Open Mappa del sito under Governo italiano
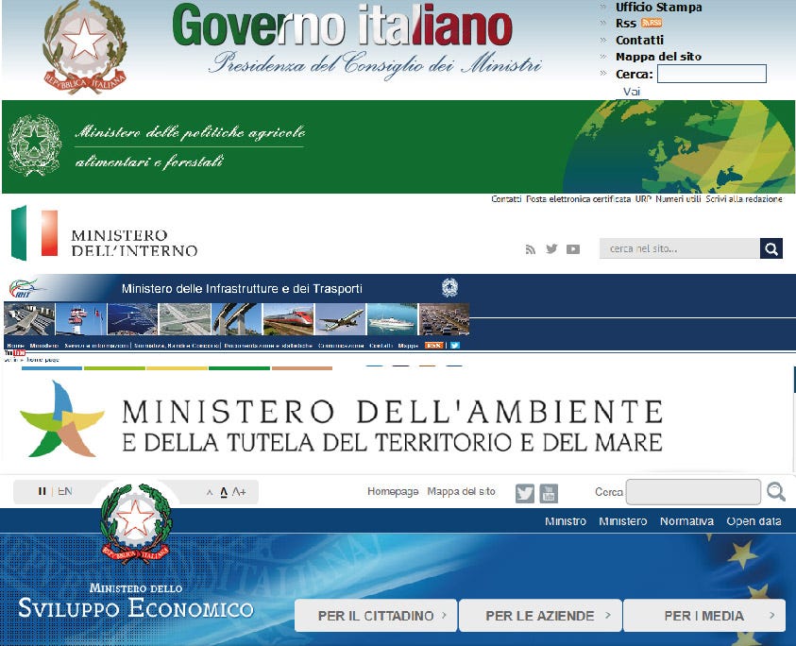Screen dimensions: 796x646 (658, 57)
